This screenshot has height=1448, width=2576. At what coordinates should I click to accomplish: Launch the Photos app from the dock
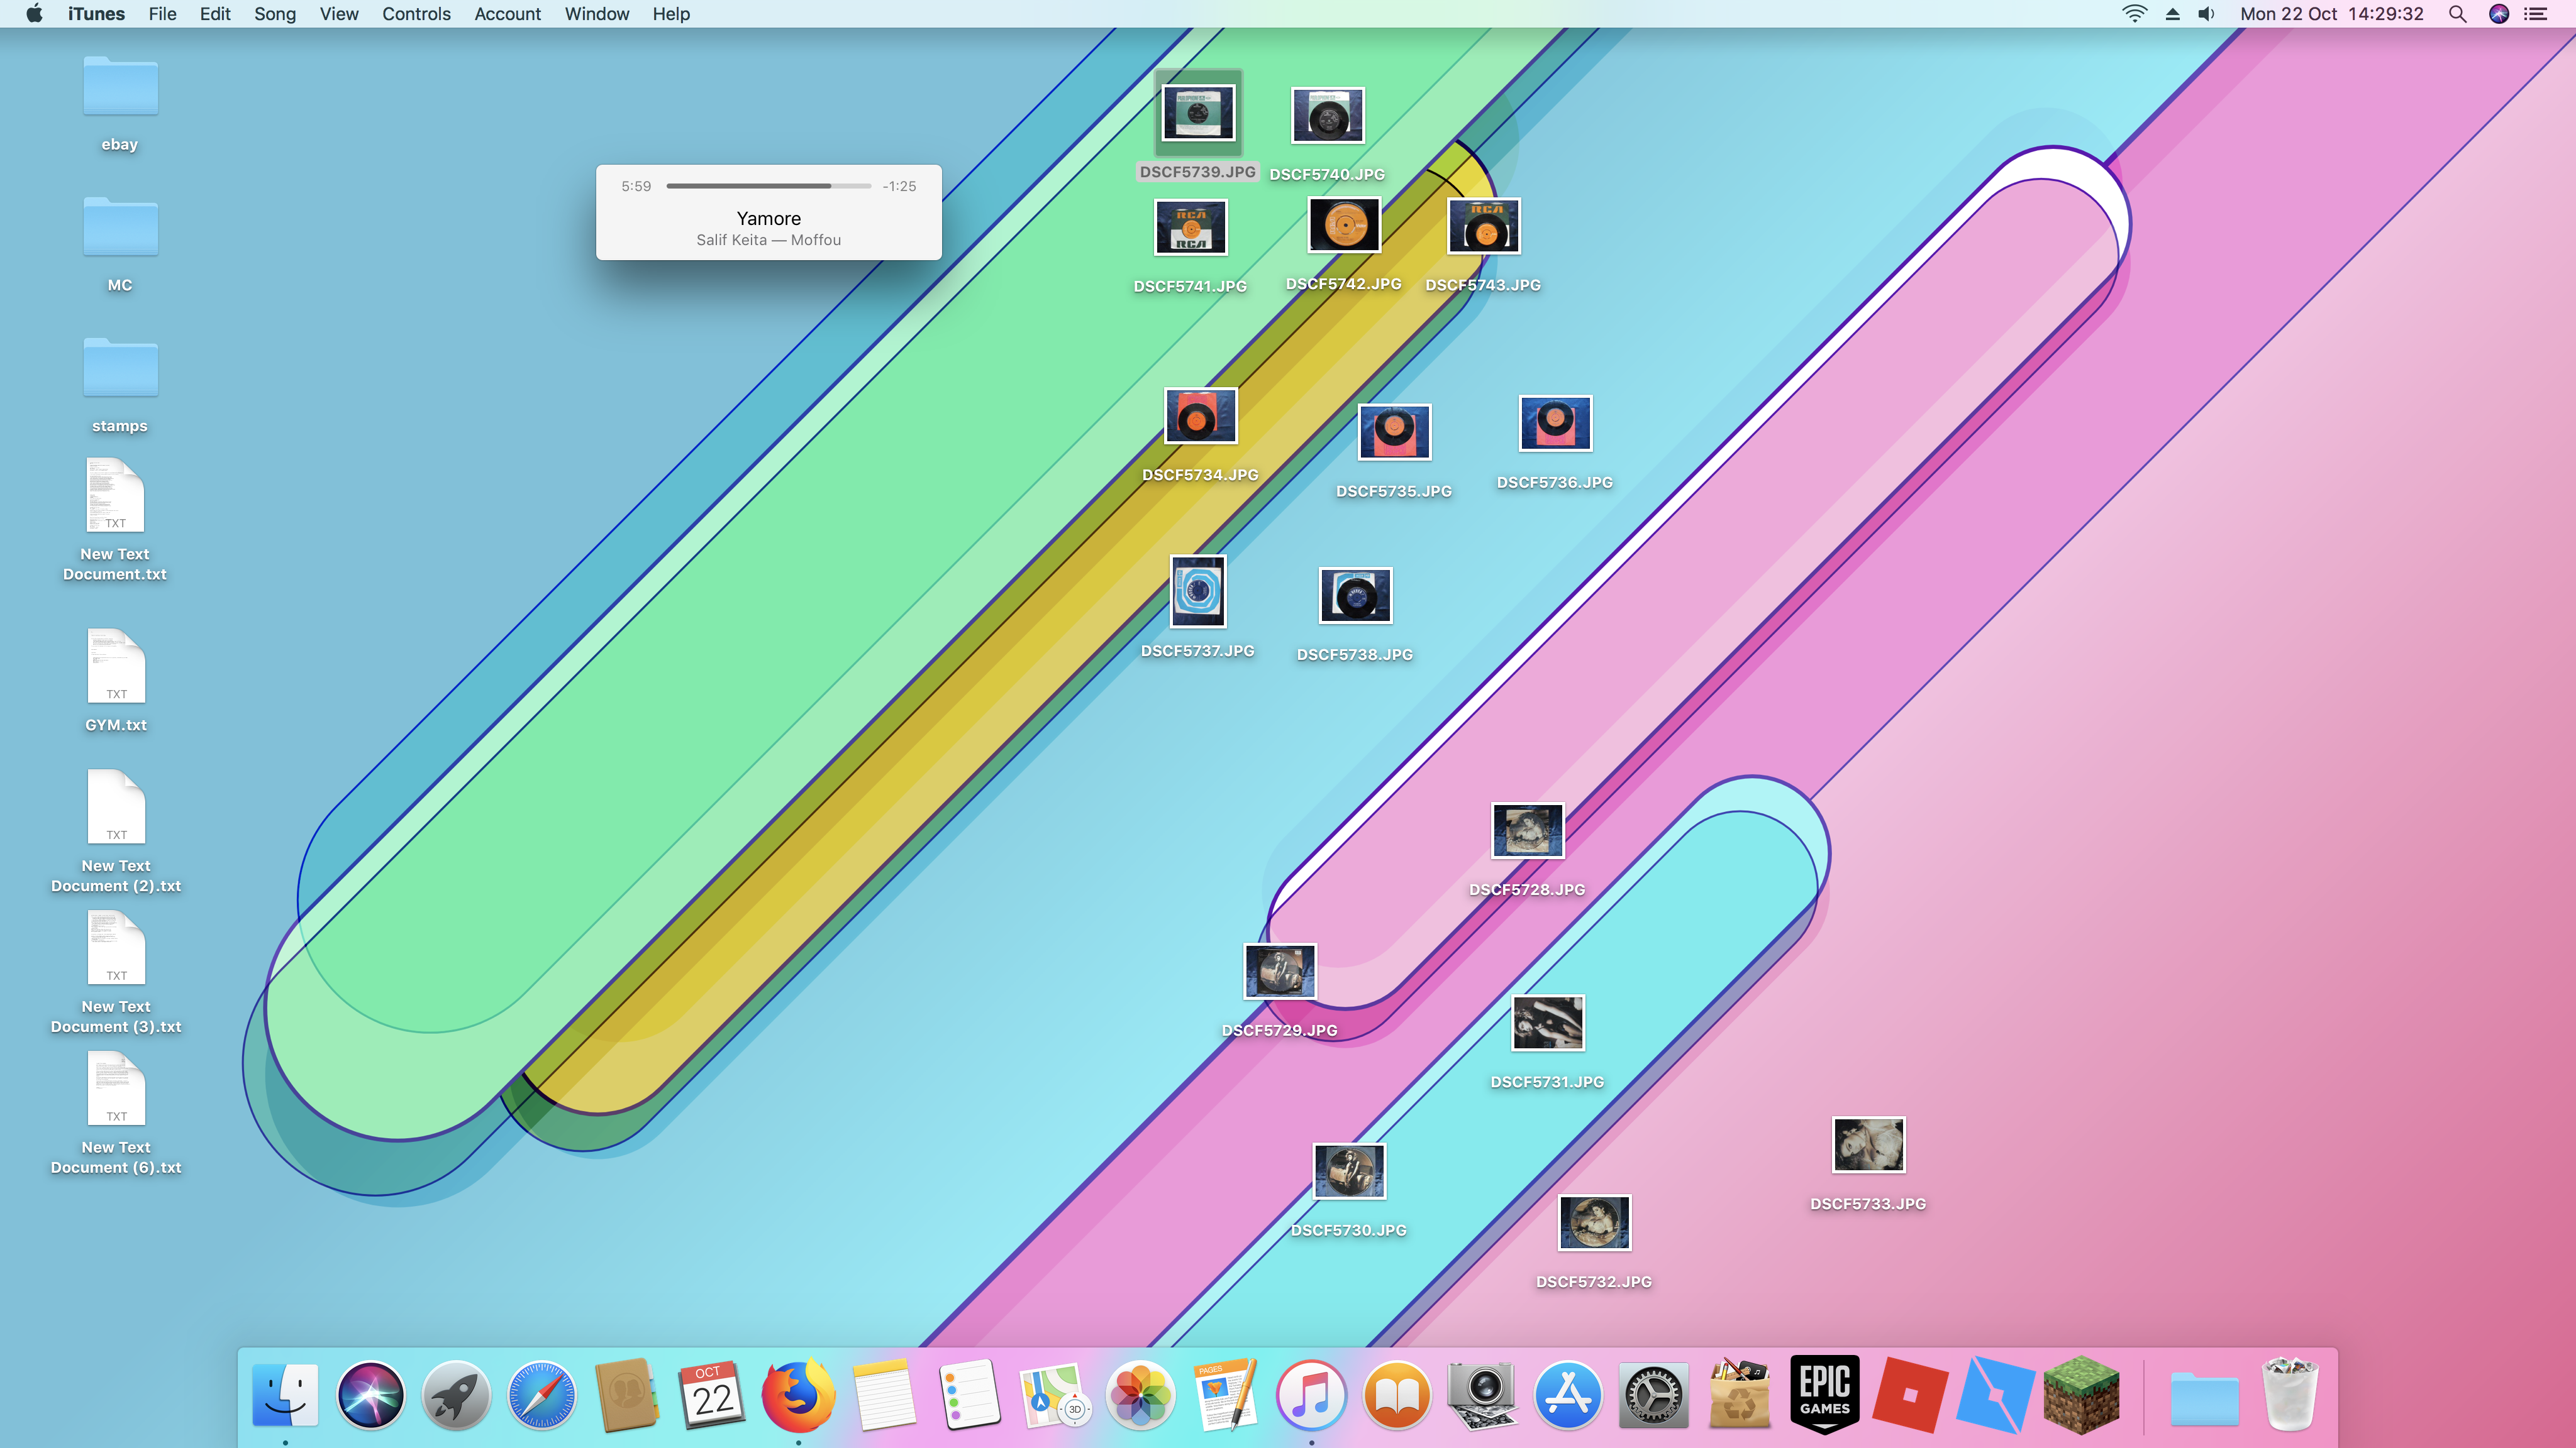pyautogui.click(x=1140, y=1395)
